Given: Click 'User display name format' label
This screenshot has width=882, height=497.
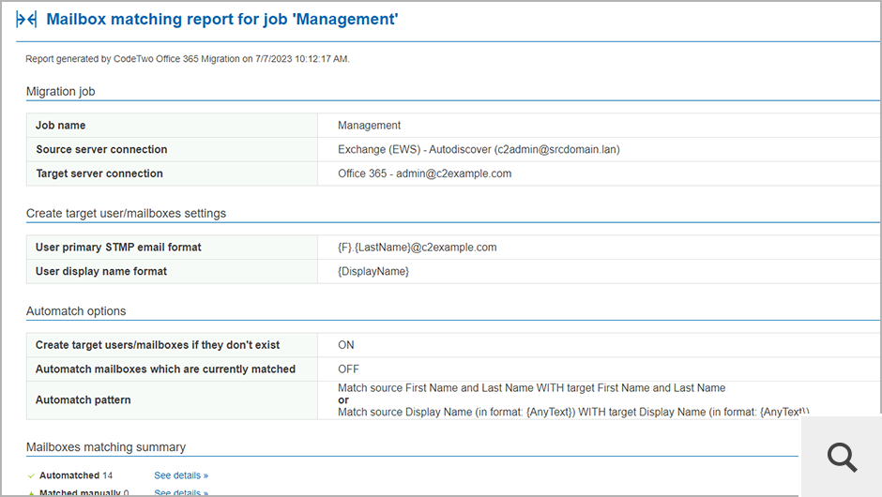Looking at the screenshot, I should (101, 272).
